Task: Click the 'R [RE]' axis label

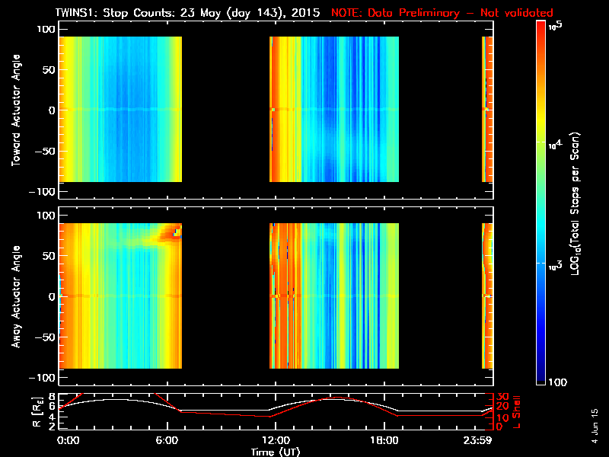Action: coord(37,412)
